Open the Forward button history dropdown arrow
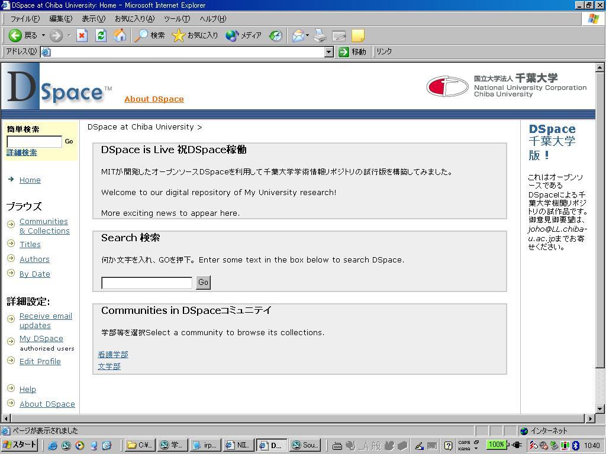The width and height of the screenshot is (606, 454). (x=69, y=35)
